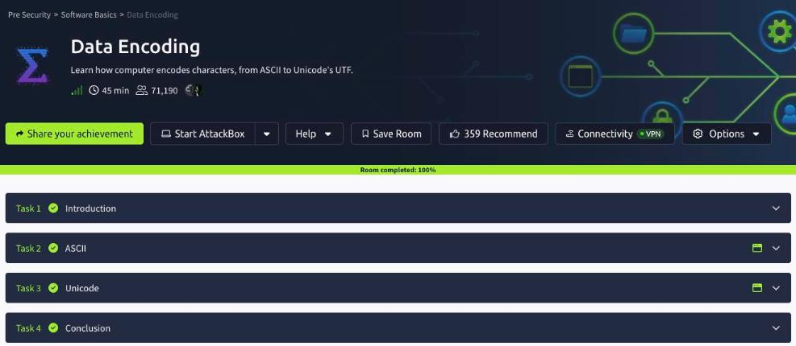The height and width of the screenshot is (346, 796).
Task: Expand Task 2 ASCII chevron
Action: click(x=776, y=248)
